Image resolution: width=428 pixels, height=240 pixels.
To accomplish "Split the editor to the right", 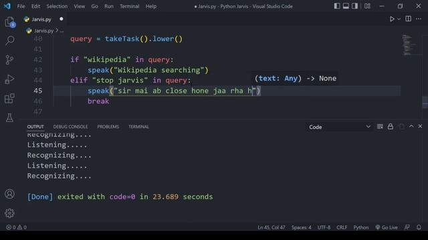I will point(409,19).
